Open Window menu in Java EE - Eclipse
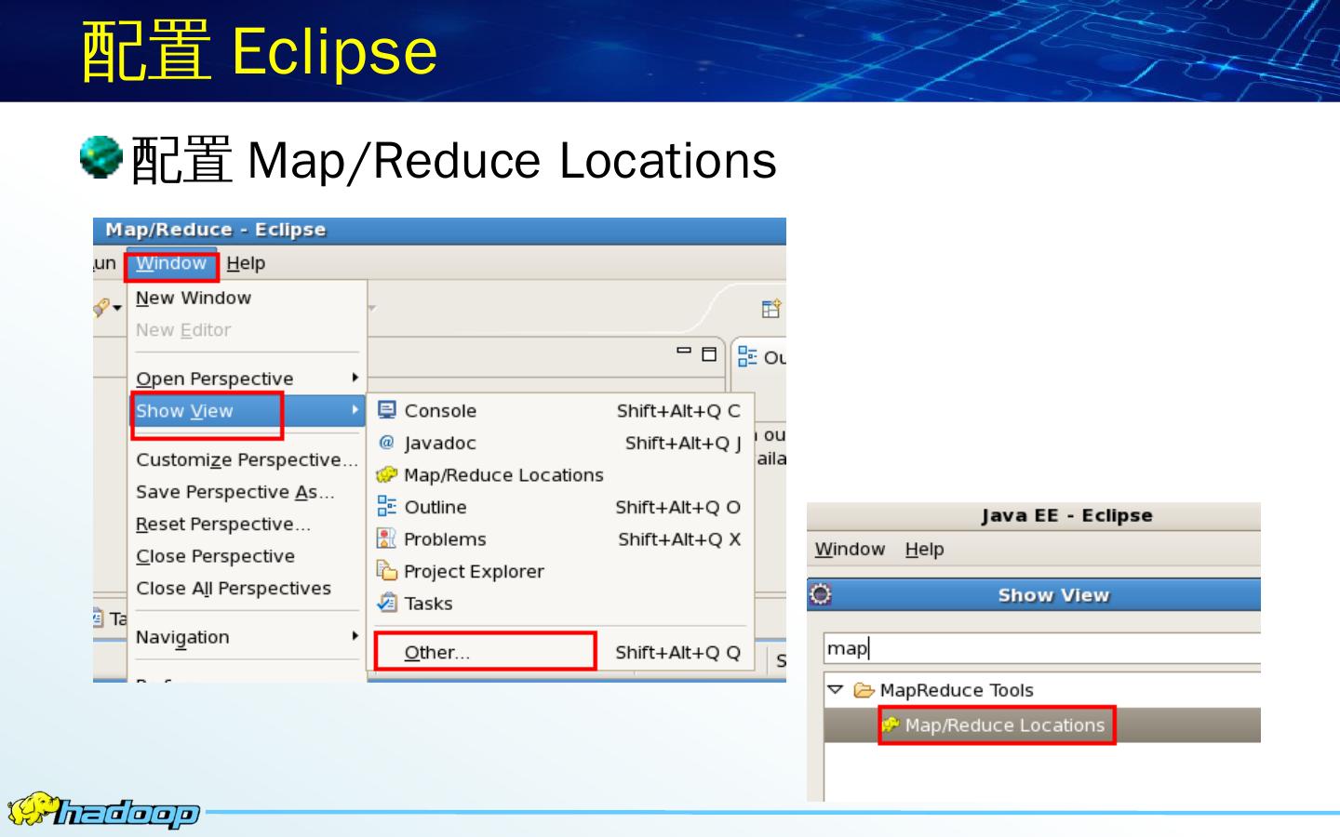The height and width of the screenshot is (837, 1340). pos(850,549)
